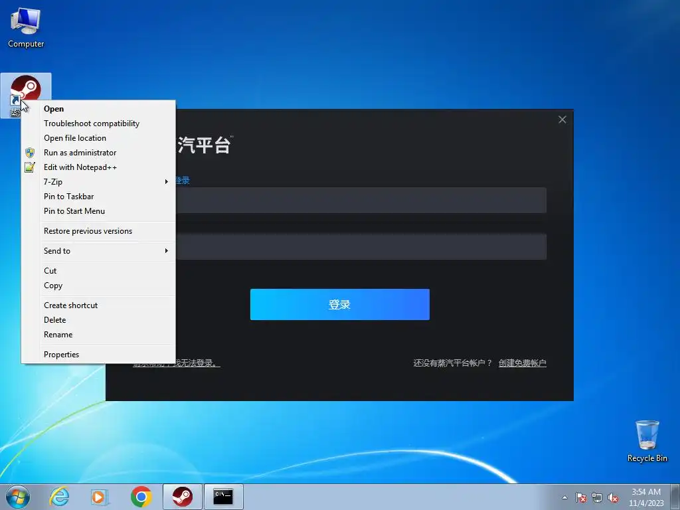Choose Edit with Notepad++
680x510 pixels.
99,167
